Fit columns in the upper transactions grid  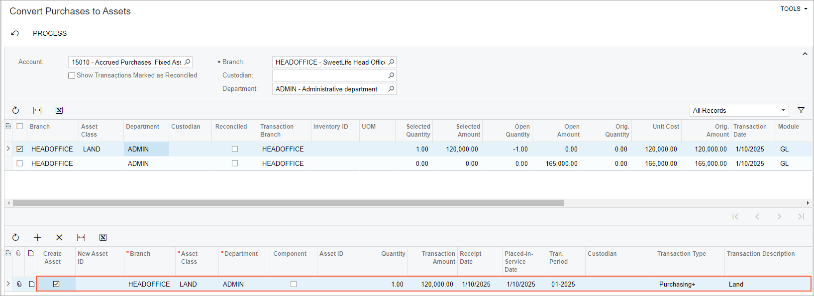click(x=37, y=110)
